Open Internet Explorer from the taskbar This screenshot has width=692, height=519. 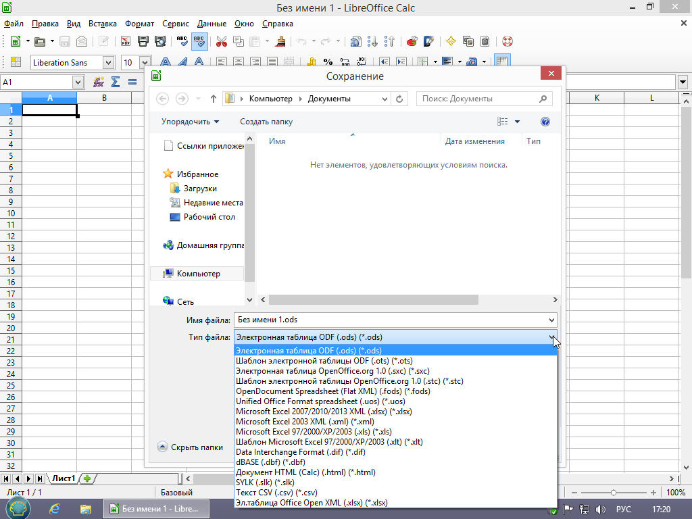54,509
